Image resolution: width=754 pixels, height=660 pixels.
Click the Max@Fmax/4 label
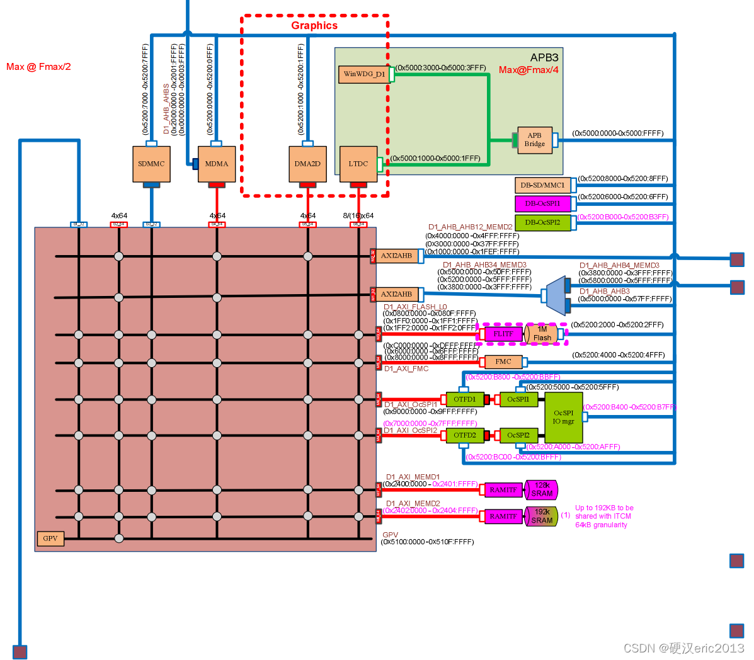pos(528,70)
